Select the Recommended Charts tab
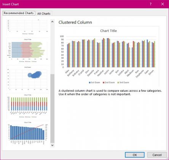This screenshot has height=160, width=169. [x=19, y=13]
